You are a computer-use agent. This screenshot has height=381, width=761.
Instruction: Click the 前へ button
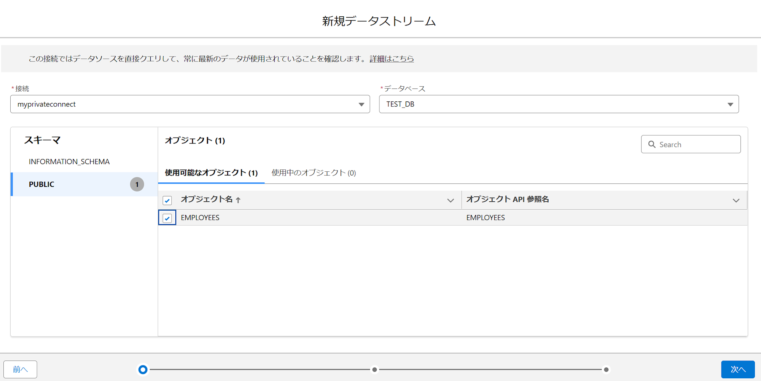[x=20, y=369]
